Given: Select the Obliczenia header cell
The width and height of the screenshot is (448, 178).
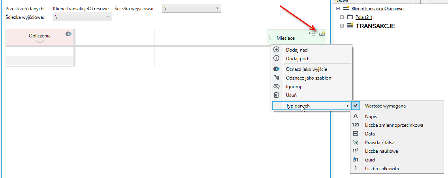Looking at the screenshot, I should pos(40,37).
